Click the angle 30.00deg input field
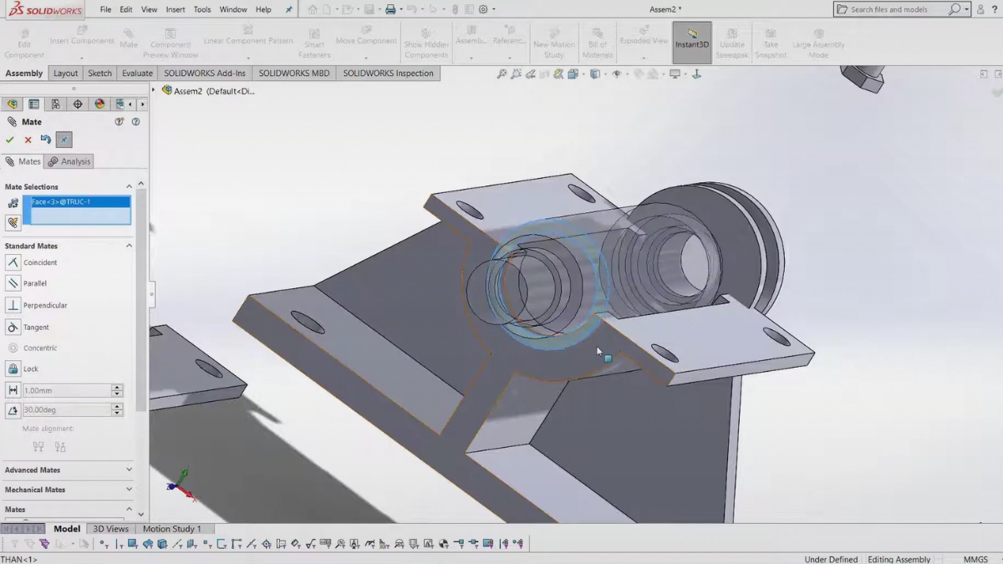Viewport: 1003px width, 564px height. 67,410
